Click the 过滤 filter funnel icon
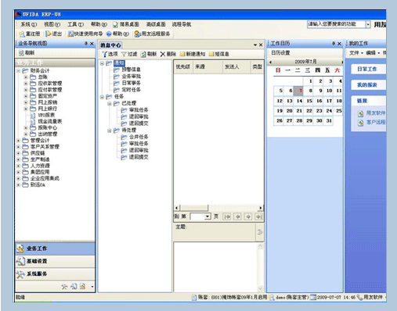This screenshot has width=397, height=311. click(x=124, y=54)
